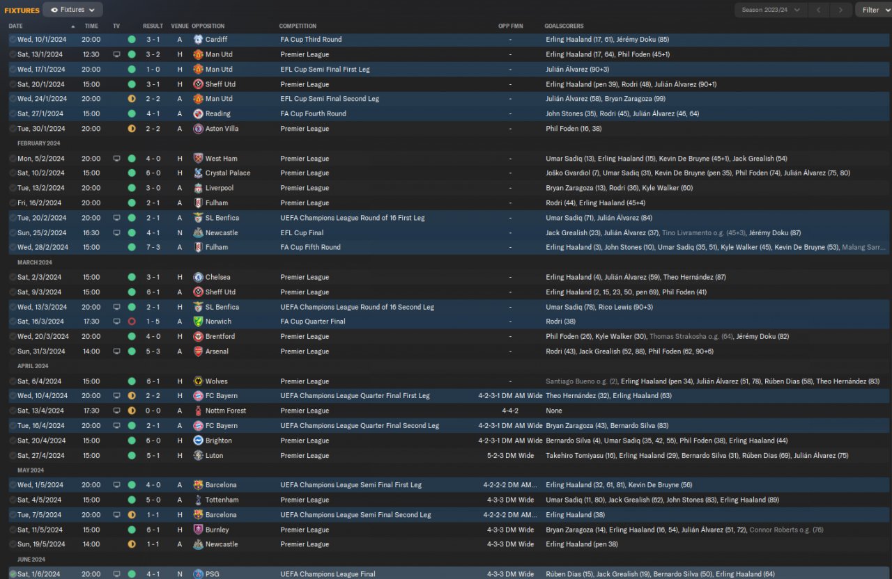The width and height of the screenshot is (892, 579).
Task: Go to the next season arrow
Action: 841,10
